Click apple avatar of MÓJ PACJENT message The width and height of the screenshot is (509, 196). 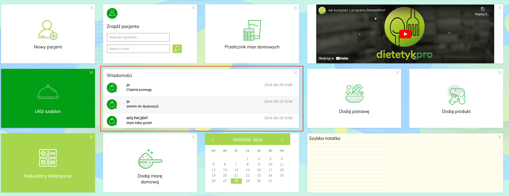112,121
